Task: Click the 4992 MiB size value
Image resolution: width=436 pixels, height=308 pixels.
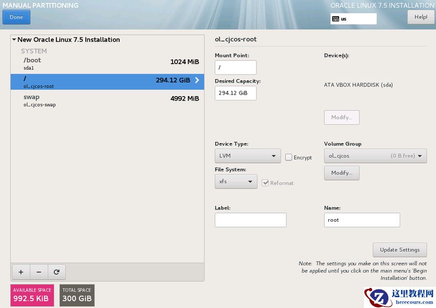Action: 184,99
